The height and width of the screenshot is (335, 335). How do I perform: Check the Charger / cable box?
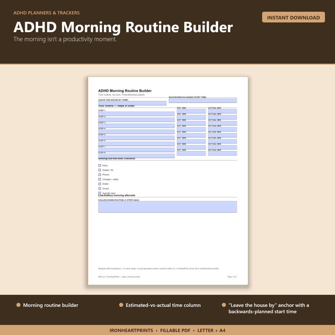[100, 179]
